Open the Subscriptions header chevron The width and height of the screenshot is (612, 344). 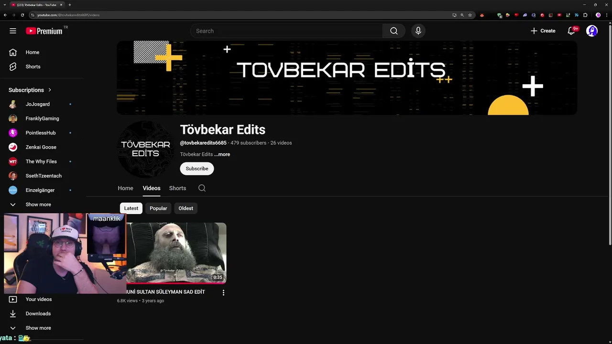coord(50,90)
